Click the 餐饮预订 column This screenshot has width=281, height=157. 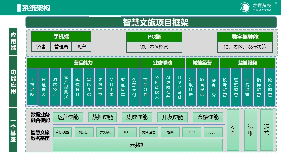(78, 87)
